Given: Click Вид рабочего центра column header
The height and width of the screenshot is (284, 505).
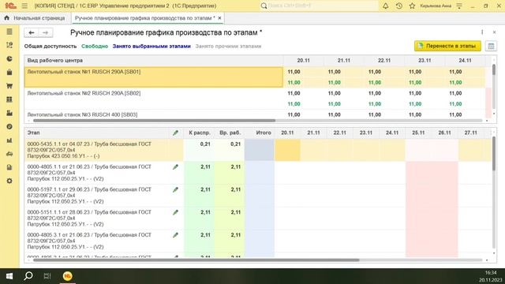Looking at the screenshot, I should (154, 60).
